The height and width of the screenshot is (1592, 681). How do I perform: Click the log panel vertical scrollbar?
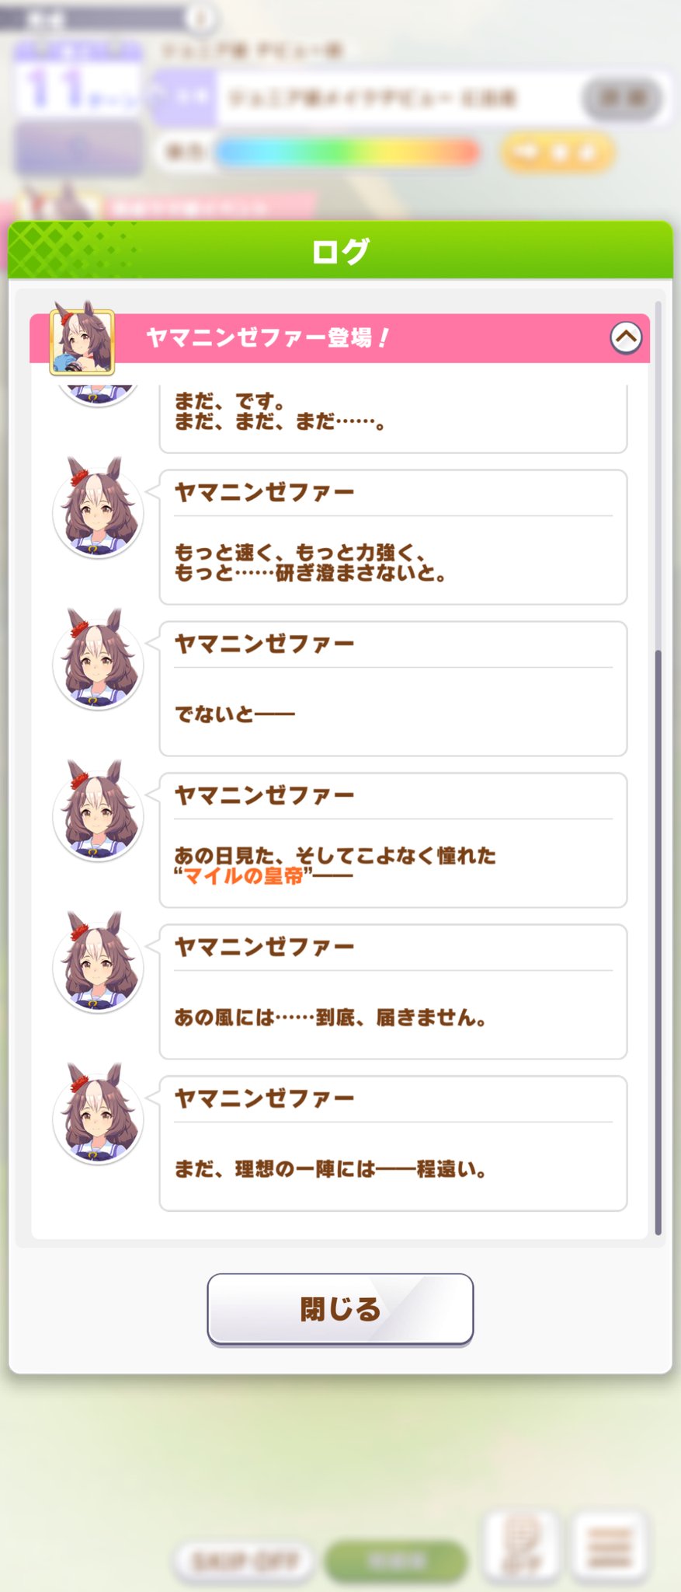point(658,942)
